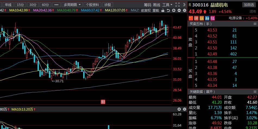
Task: Open main chart settings gear
Action: pos(185,10)
